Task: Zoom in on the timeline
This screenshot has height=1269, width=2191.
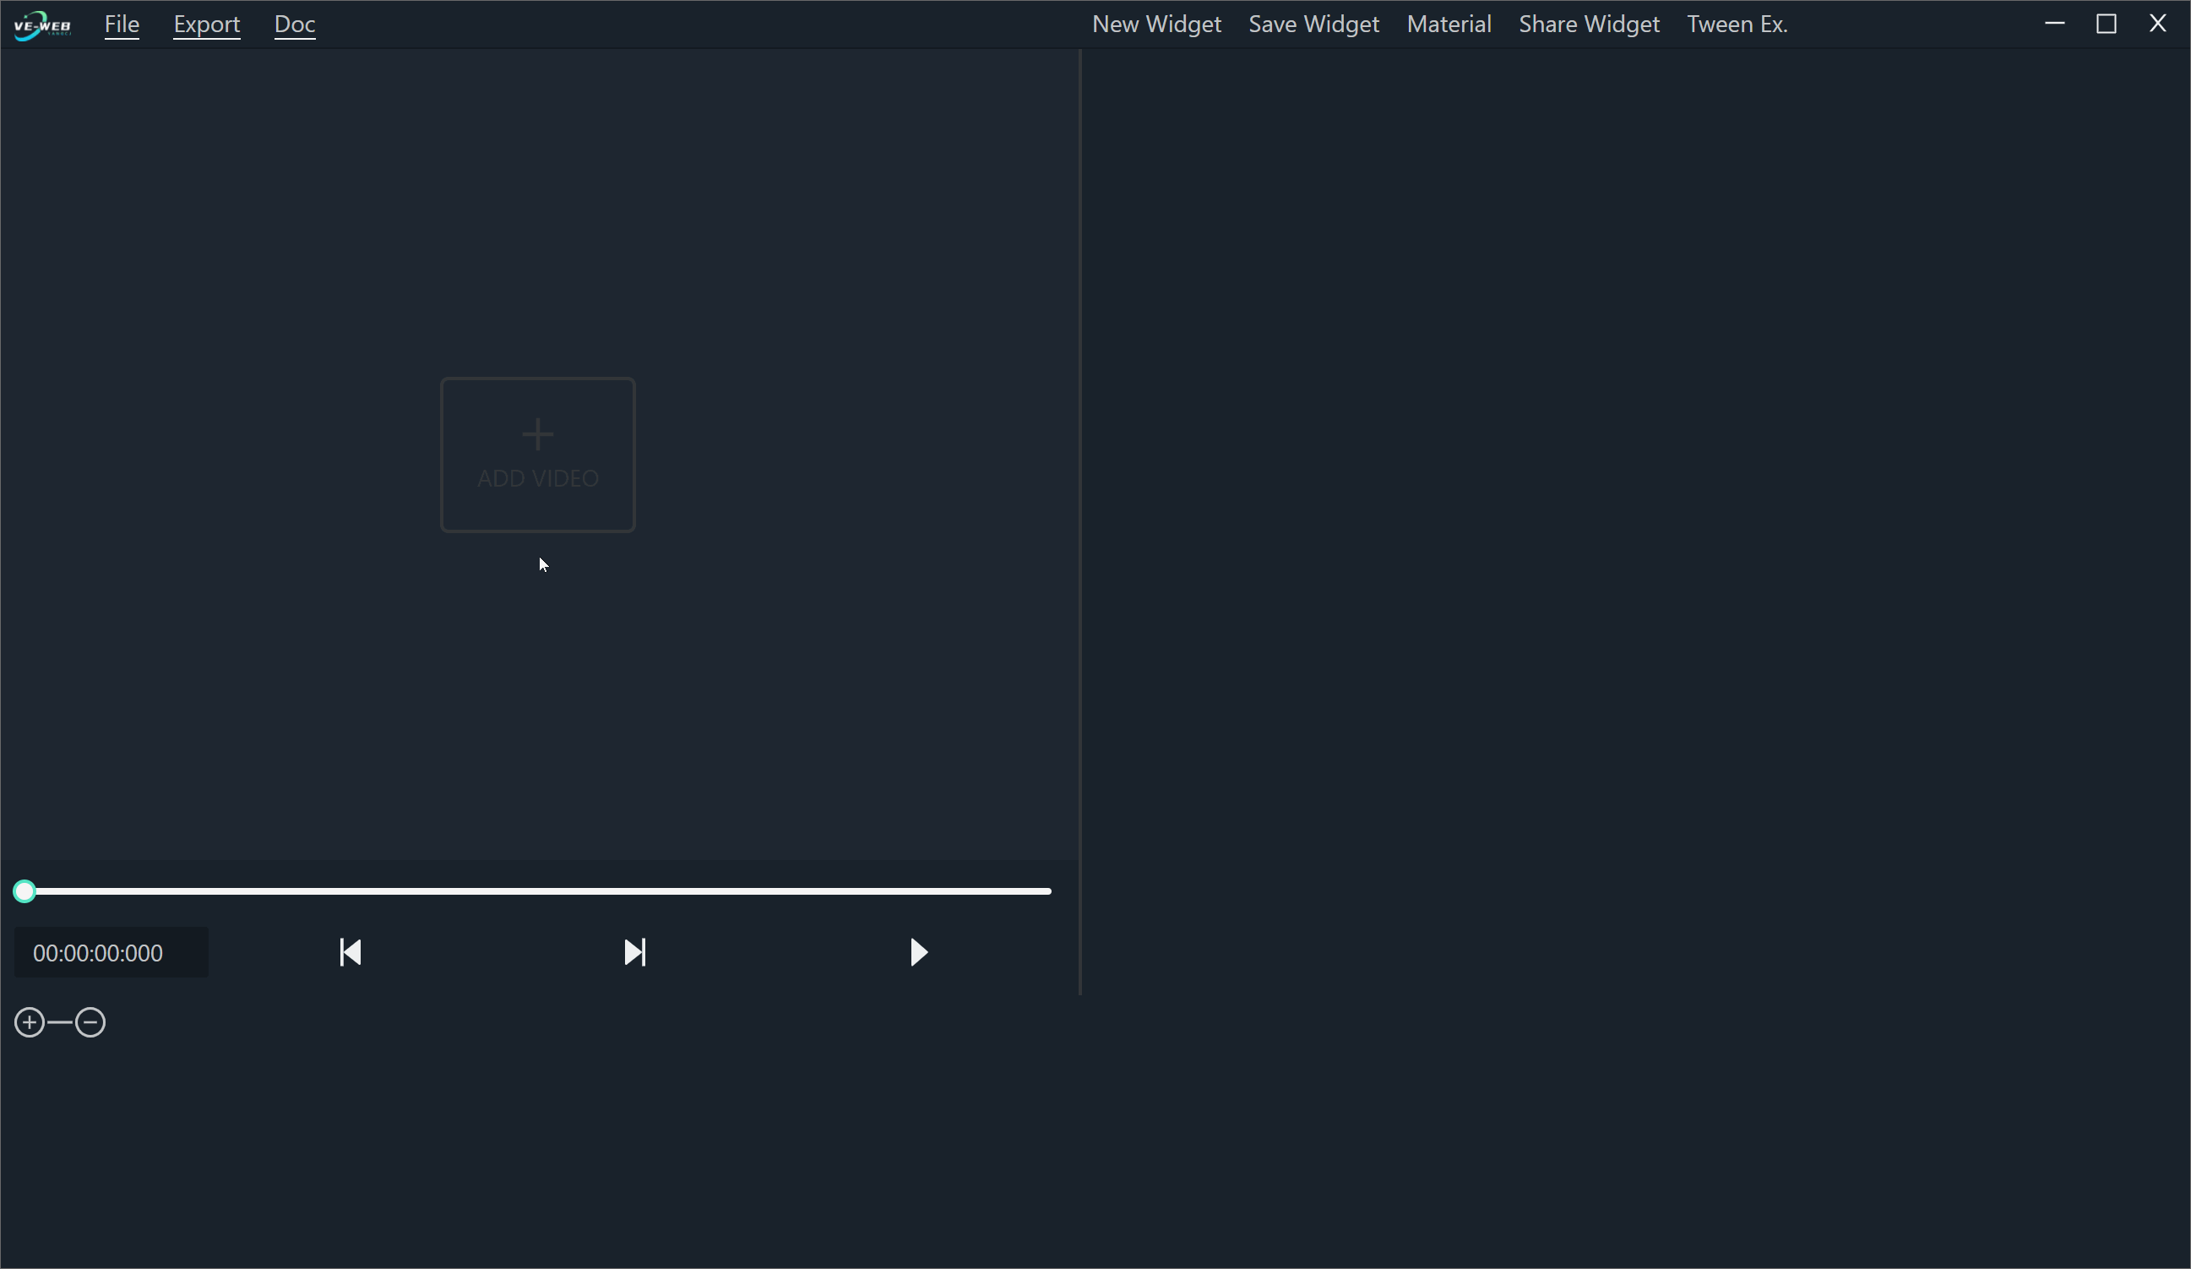Action: (29, 1022)
